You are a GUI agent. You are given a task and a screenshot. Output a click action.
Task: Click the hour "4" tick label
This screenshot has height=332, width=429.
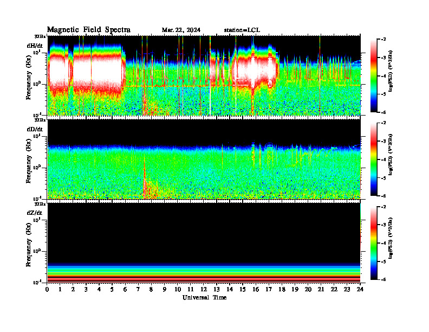pos(99,289)
